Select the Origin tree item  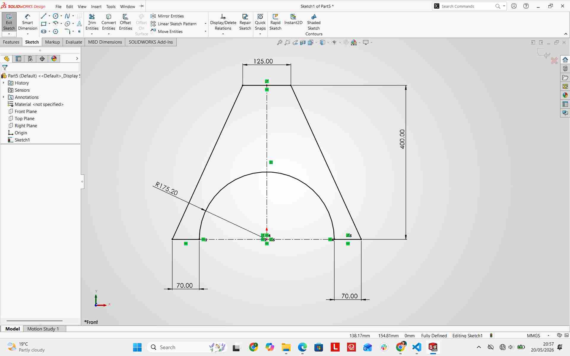tap(18, 133)
